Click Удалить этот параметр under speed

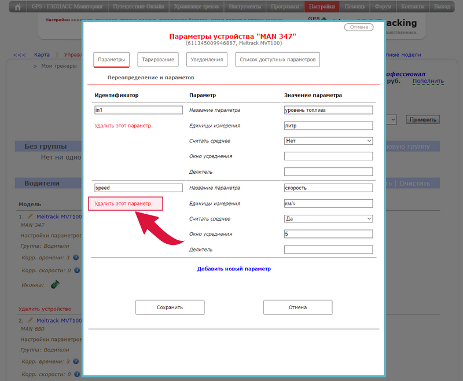pyautogui.click(x=122, y=204)
